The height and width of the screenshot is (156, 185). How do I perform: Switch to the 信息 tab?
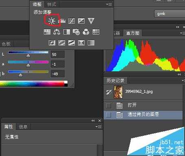click(x=23, y=127)
